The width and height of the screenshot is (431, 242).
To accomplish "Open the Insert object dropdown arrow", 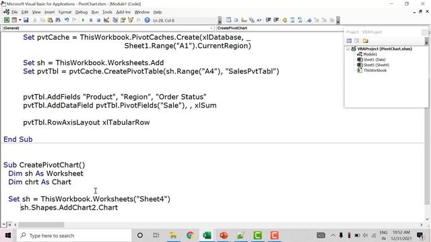I will pos(20,20).
